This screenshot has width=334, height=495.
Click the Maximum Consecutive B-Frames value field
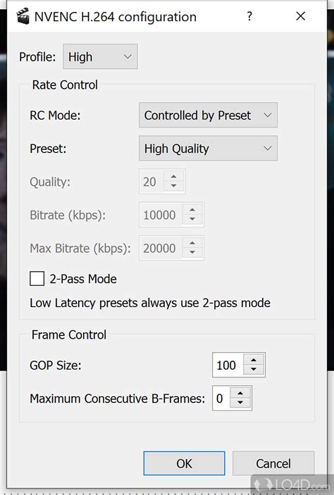click(x=221, y=399)
